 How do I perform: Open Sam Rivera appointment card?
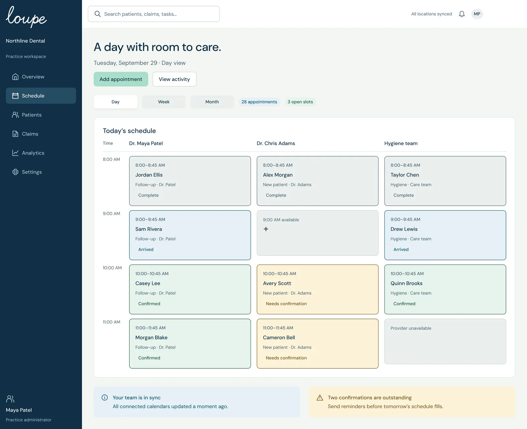pos(190,235)
